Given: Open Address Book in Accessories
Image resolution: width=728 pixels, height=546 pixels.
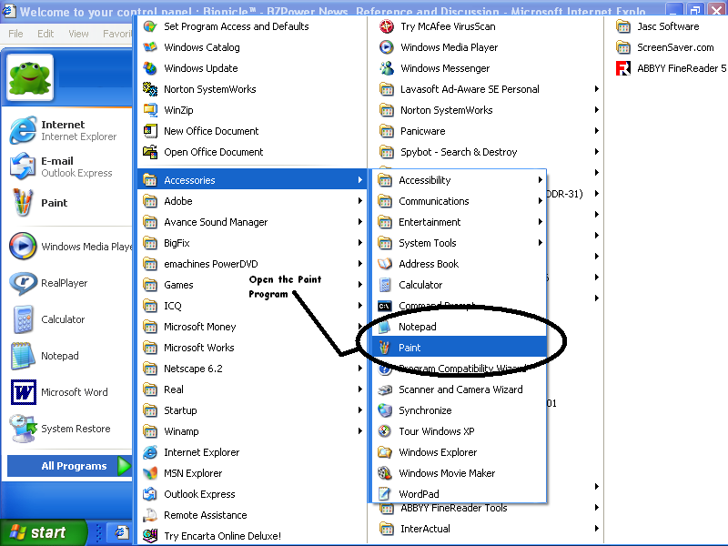Looking at the screenshot, I should pyautogui.click(x=459, y=264).
